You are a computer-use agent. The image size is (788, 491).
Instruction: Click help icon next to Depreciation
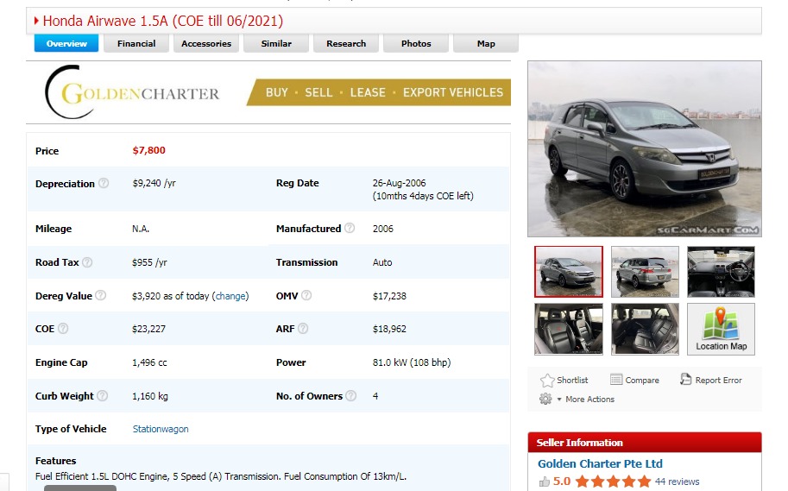[104, 184]
